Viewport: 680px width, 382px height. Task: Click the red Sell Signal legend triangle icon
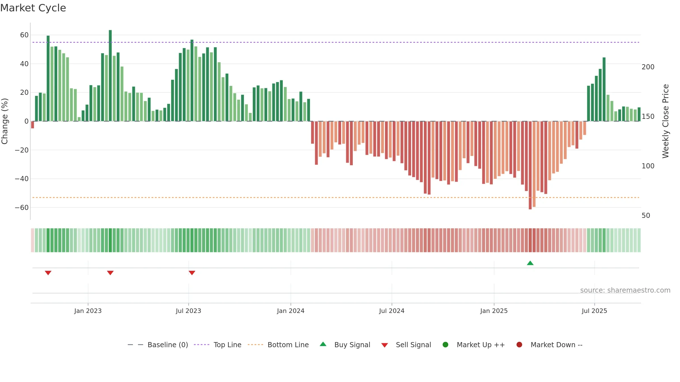tap(384, 345)
